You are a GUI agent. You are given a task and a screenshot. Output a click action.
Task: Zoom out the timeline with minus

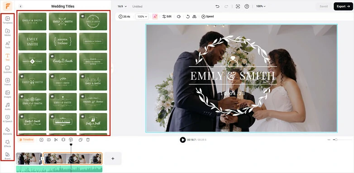tap(329, 140)
